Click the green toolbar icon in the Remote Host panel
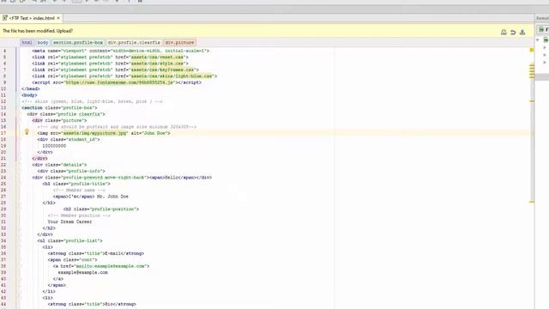This screenshot has height=309, width=549. click(x=541, y=30)
